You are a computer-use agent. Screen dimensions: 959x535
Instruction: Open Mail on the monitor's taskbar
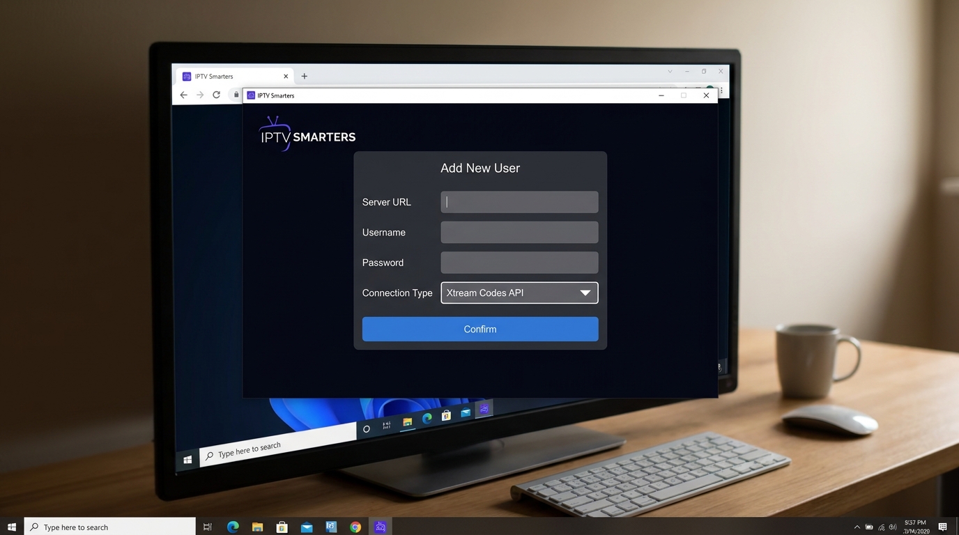(x=466, y=412)
